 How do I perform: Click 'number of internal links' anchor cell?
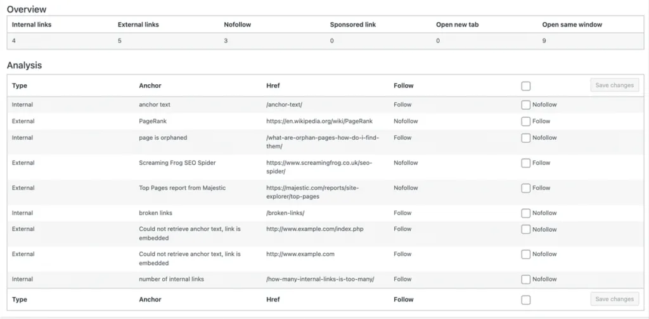click(171, 279)
